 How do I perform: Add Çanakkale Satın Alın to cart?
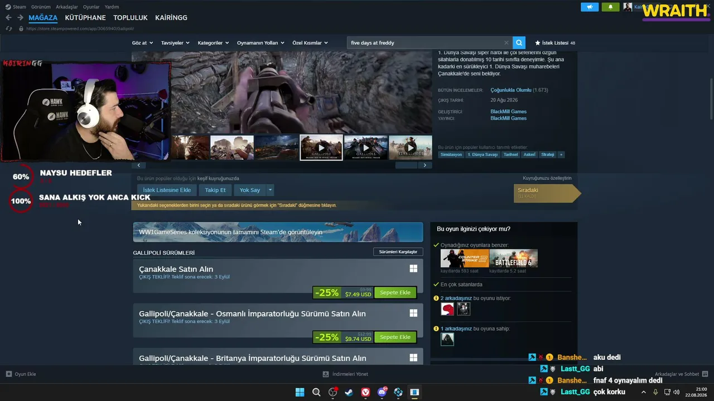pos(395,292)
